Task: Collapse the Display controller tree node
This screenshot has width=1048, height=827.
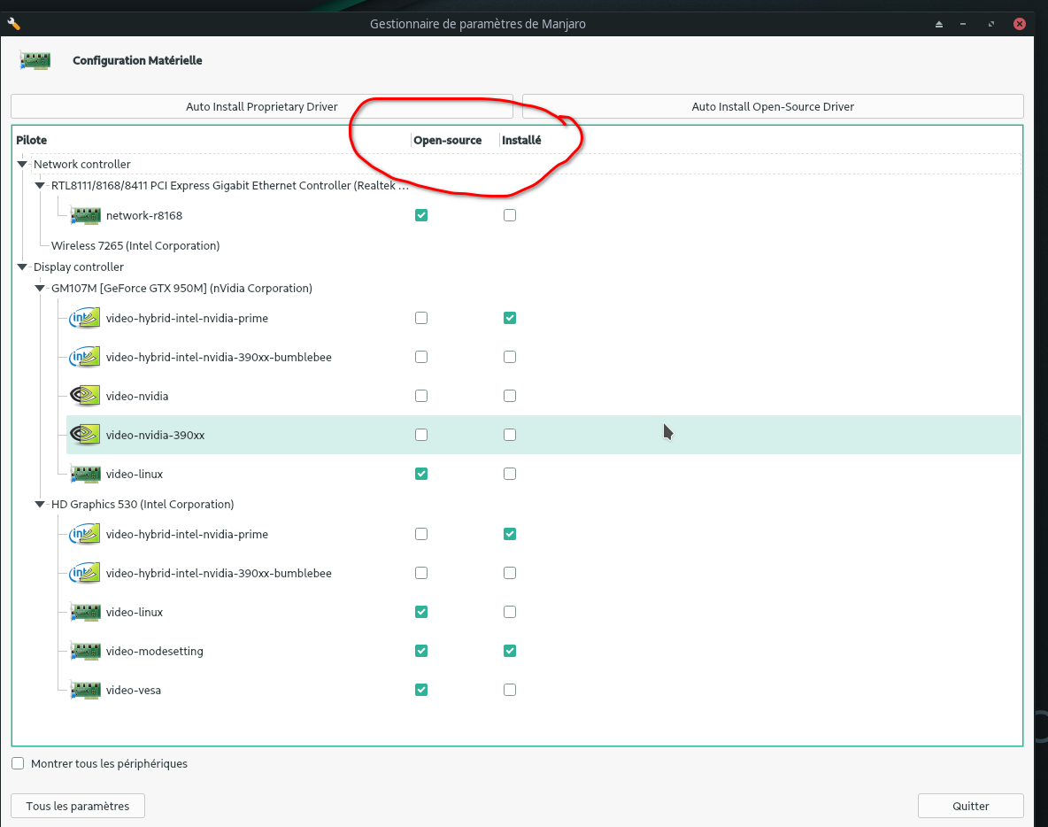Action: [22, 267]
